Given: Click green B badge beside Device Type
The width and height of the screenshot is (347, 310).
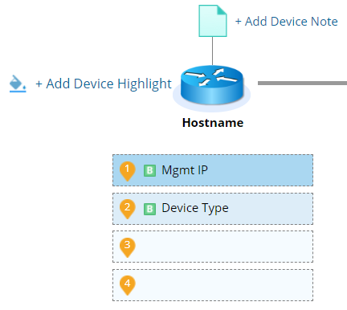Looking at the screenshot, I should pos(149,209).
